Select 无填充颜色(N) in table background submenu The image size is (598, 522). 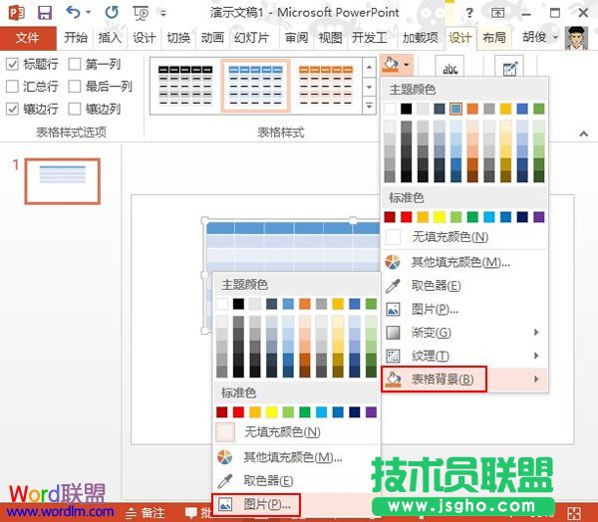tap(296, 432)
